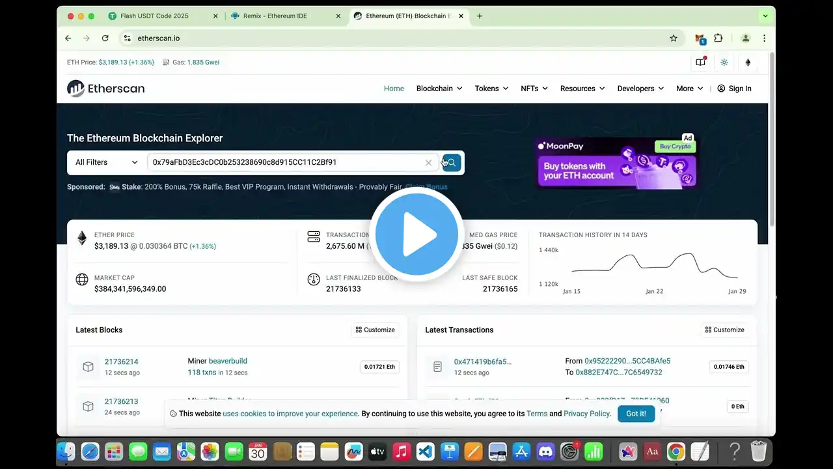
Task: Open block 21736213
Action: (x=122, y=401)
